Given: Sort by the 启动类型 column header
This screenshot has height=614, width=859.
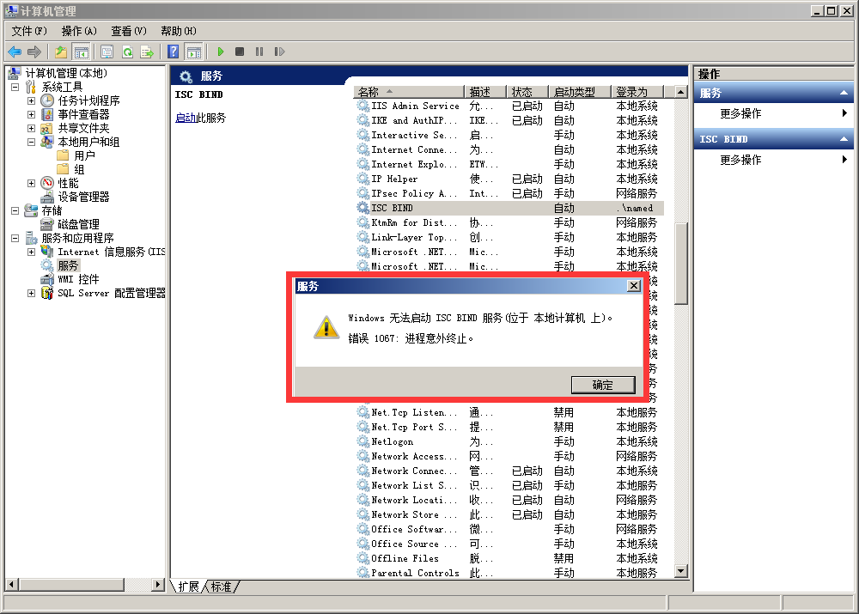Looking at the screenshot, I should point(580,92).
